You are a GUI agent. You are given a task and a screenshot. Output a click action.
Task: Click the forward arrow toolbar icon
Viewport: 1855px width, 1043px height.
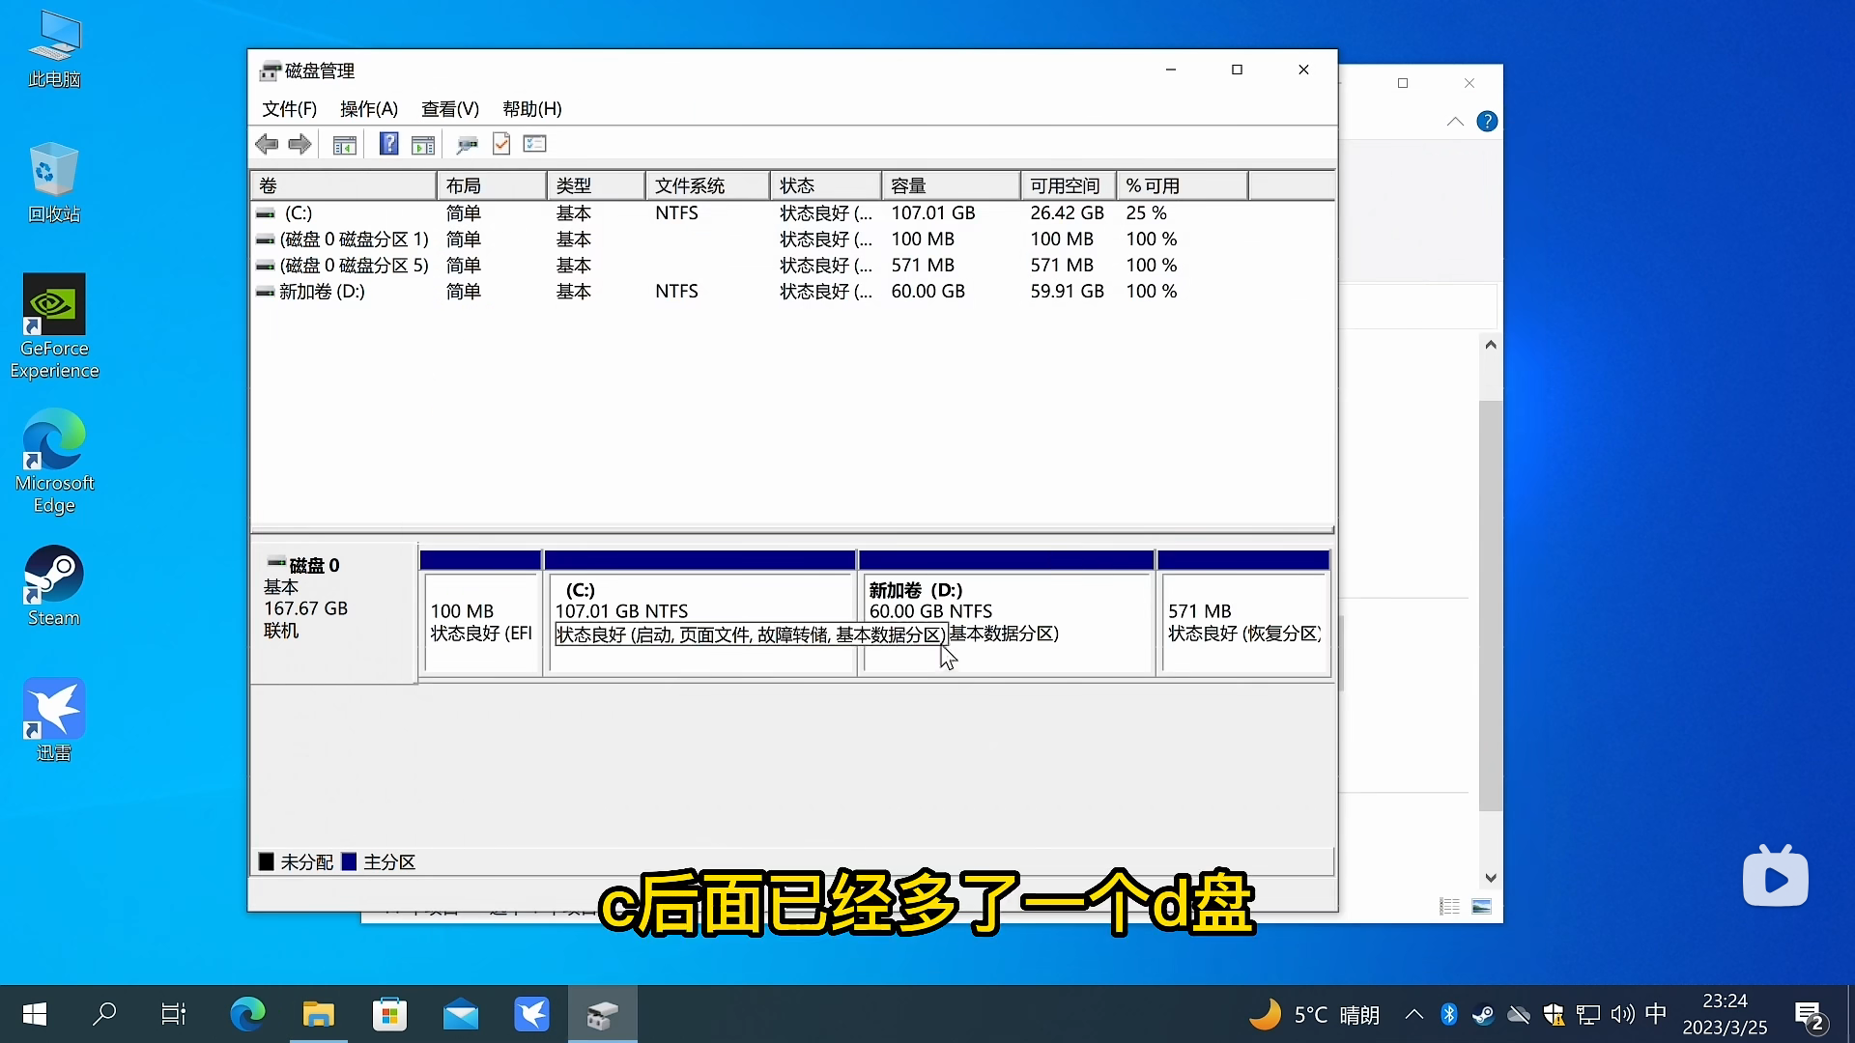click(x=300, y=145)
